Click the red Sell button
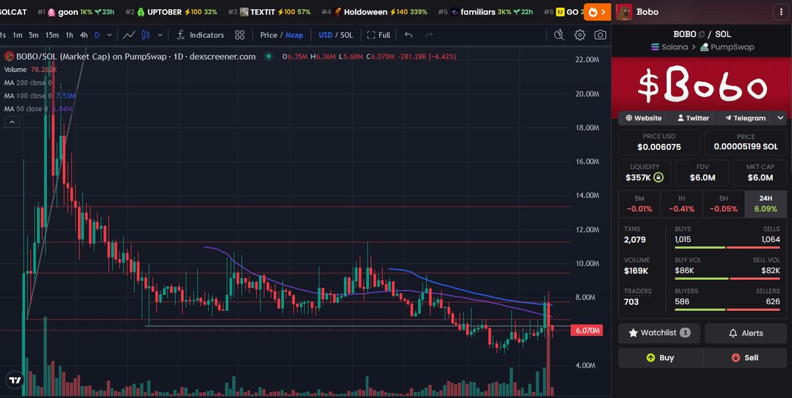792x398 pixels. tap(744, 358)
